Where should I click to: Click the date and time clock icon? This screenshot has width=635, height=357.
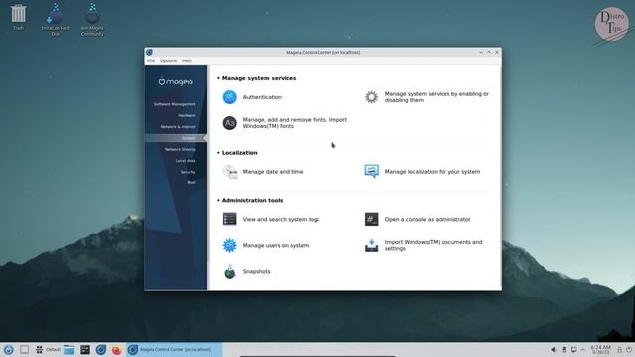coord(229,172)
